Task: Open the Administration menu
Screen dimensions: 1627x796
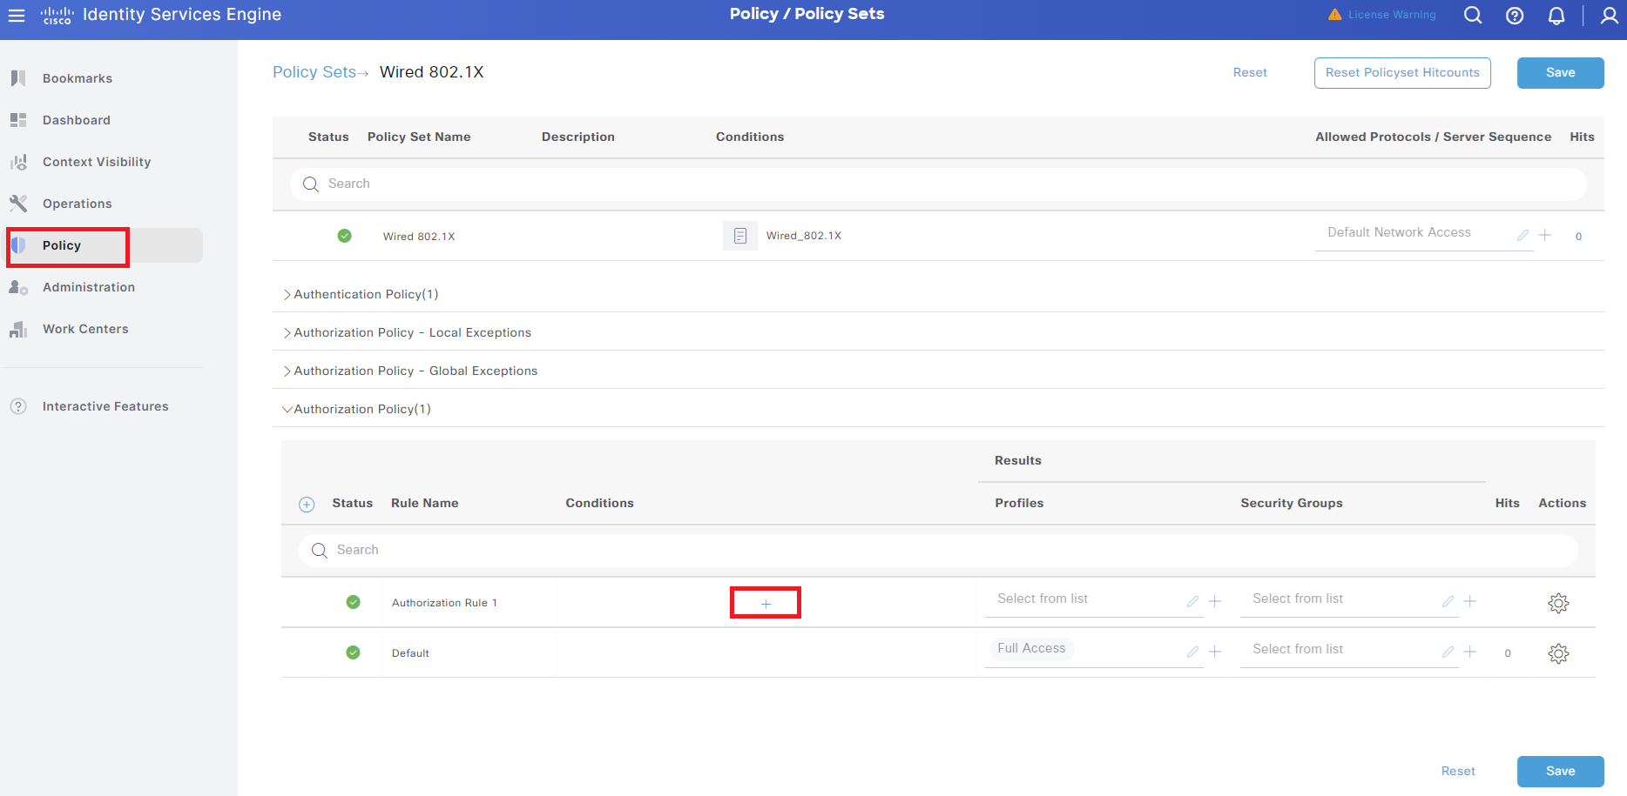Action: pos(89,286)
